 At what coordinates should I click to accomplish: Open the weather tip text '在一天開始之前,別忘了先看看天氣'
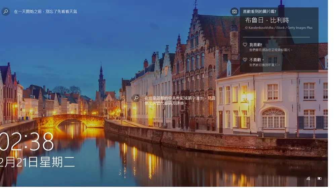pyautogui.click(x=45, y=11)
